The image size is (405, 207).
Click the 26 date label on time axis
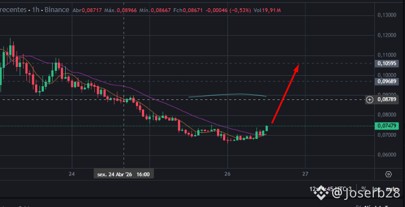(227, 174)
